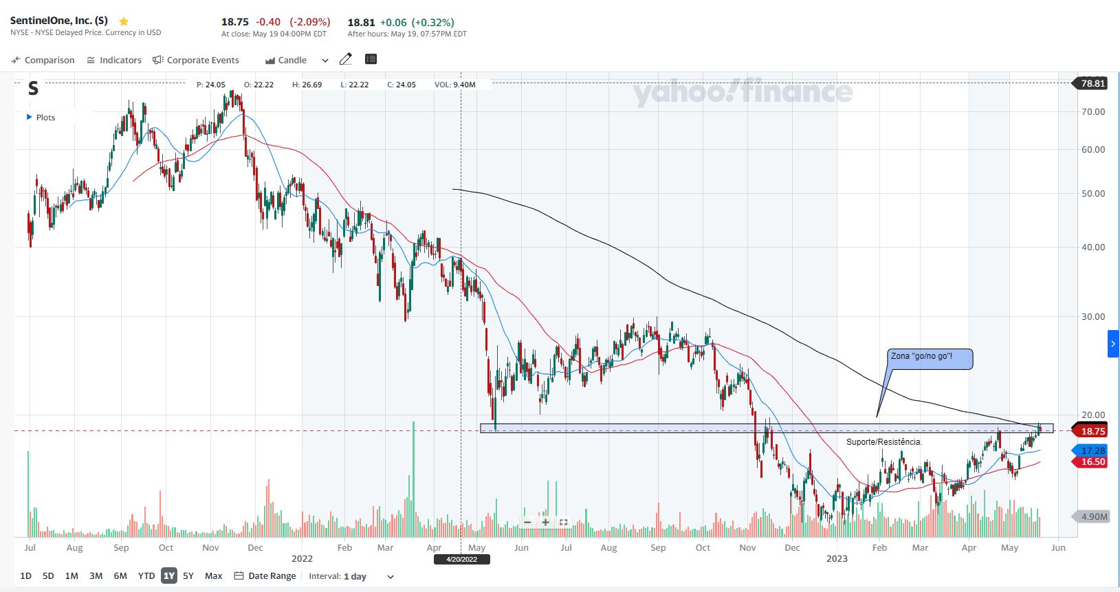The width and height of the screenshot is (1120, 592).
Task: Click the O: 22.22 open readout
Action: tap(259, 85)
